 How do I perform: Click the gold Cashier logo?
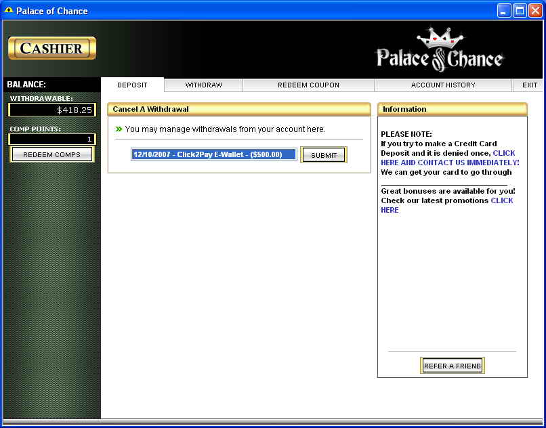(x=52, y=48)
